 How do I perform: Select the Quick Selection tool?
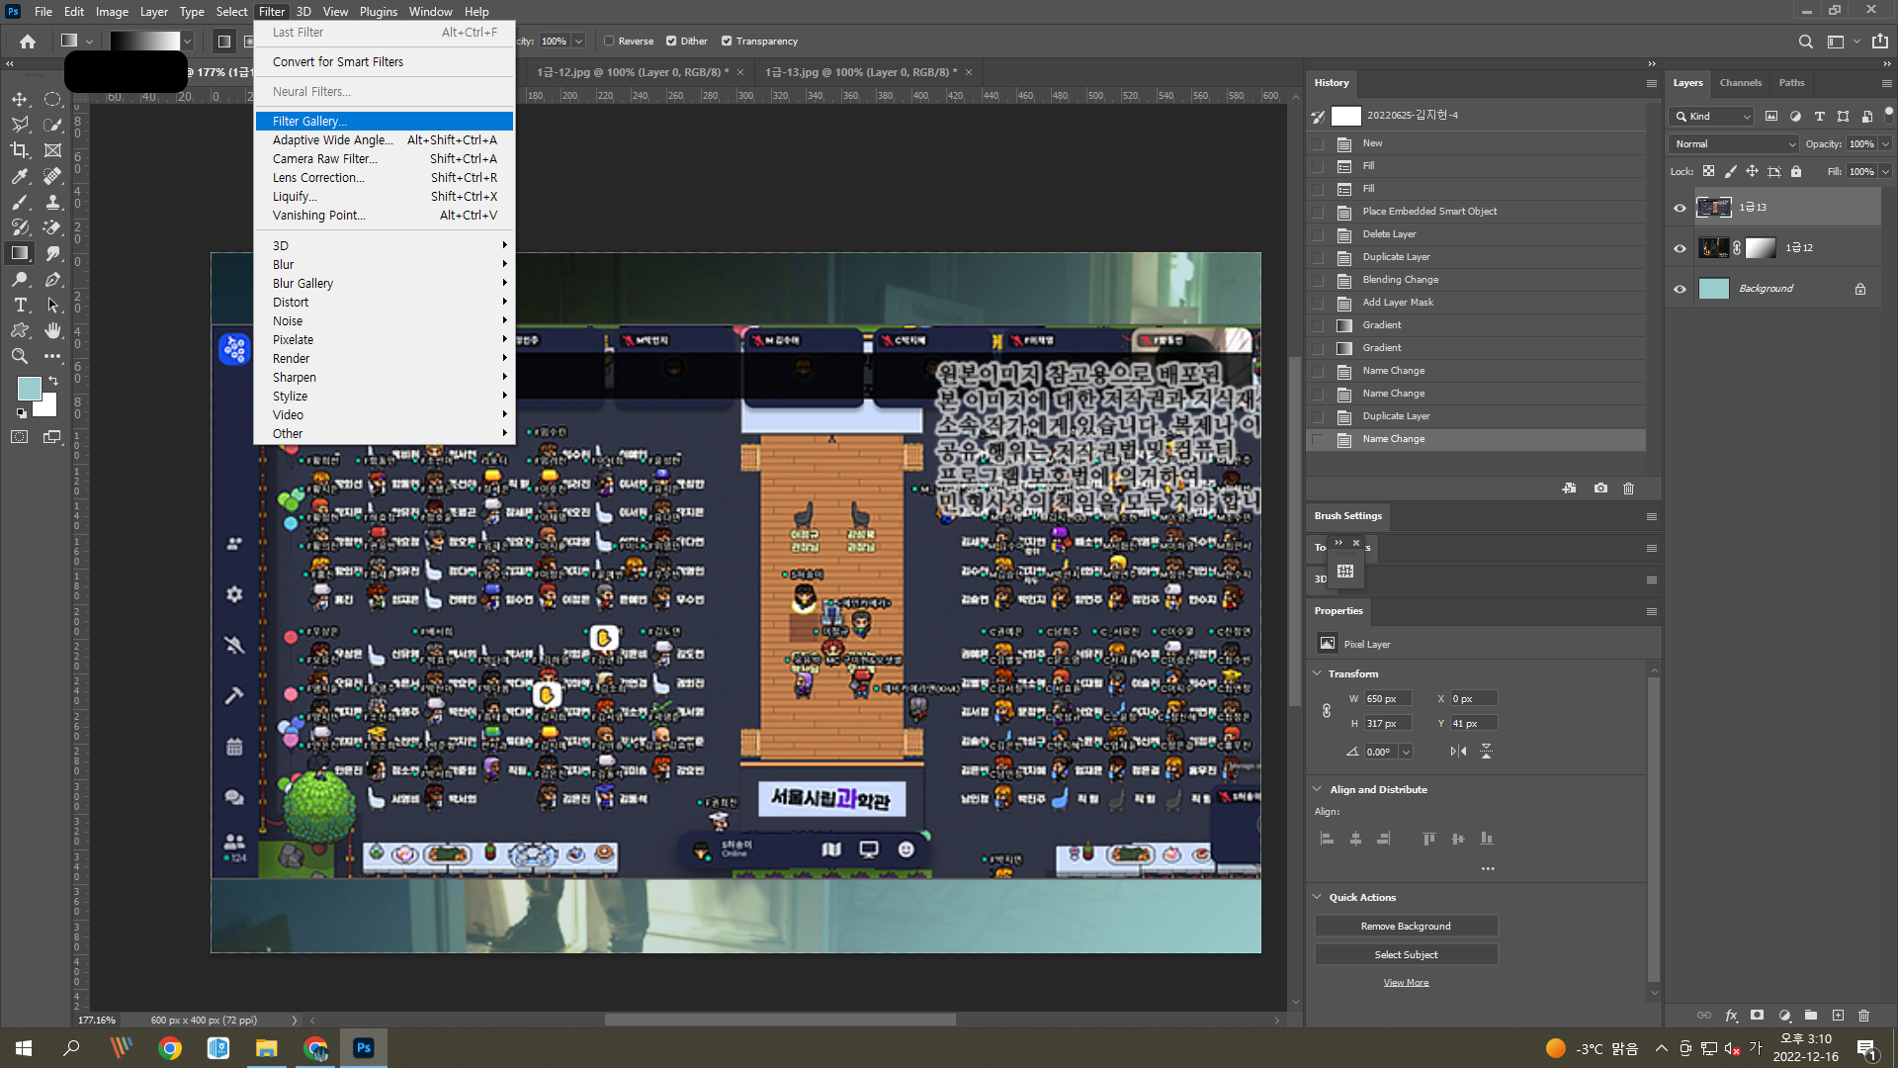(52, 125)
